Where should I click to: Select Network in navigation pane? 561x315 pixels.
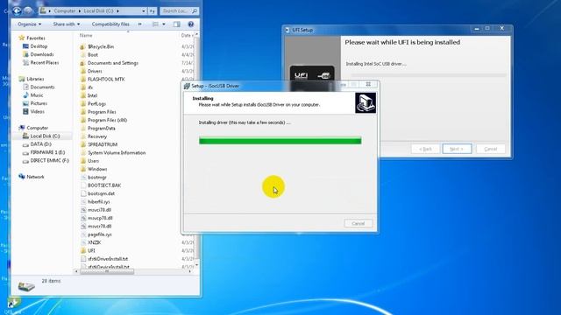(x=35, y=177)
